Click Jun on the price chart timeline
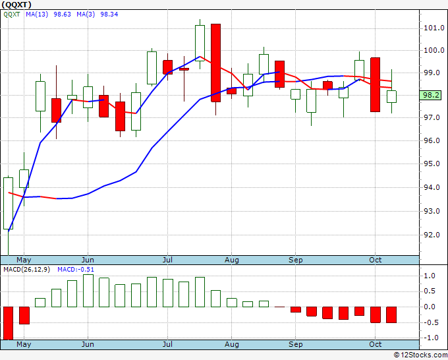The image size is (448, 360). (x=88, y=260)
